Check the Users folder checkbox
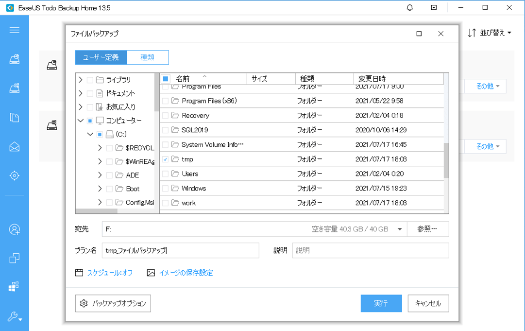Screen dimensions: 525x331 pyautogui.click(x=165, y=174)
